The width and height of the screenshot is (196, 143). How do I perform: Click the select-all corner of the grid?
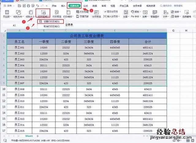pos(4,31)
